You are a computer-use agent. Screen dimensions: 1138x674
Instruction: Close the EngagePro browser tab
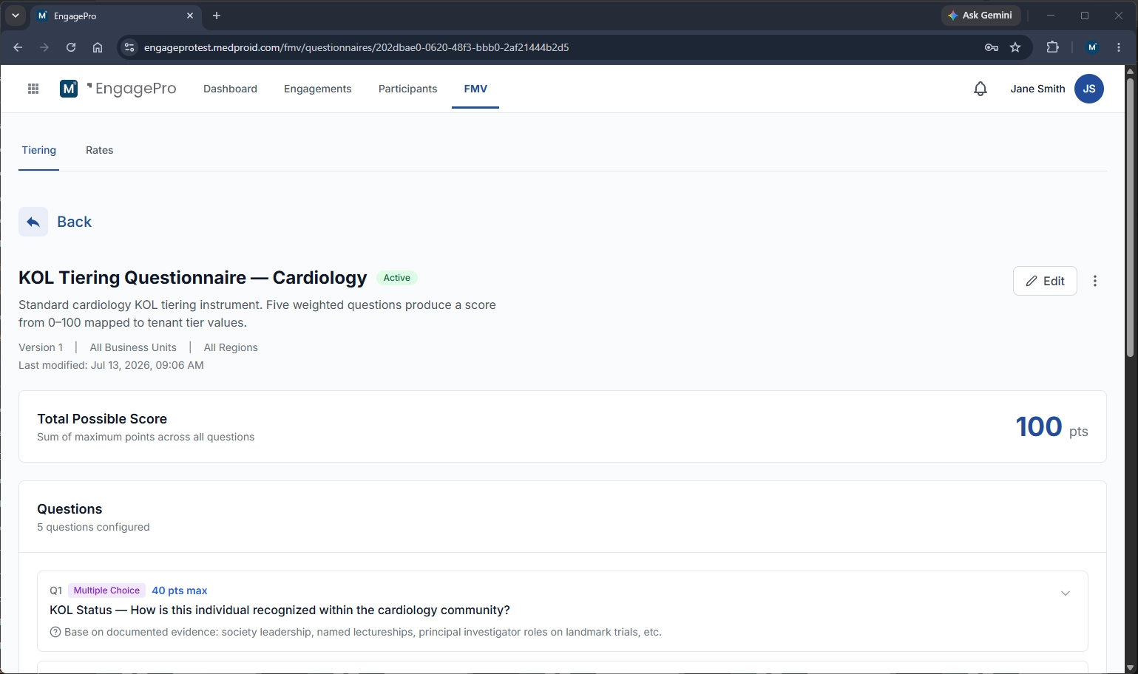pyautogui.click(x=190, y=16)
